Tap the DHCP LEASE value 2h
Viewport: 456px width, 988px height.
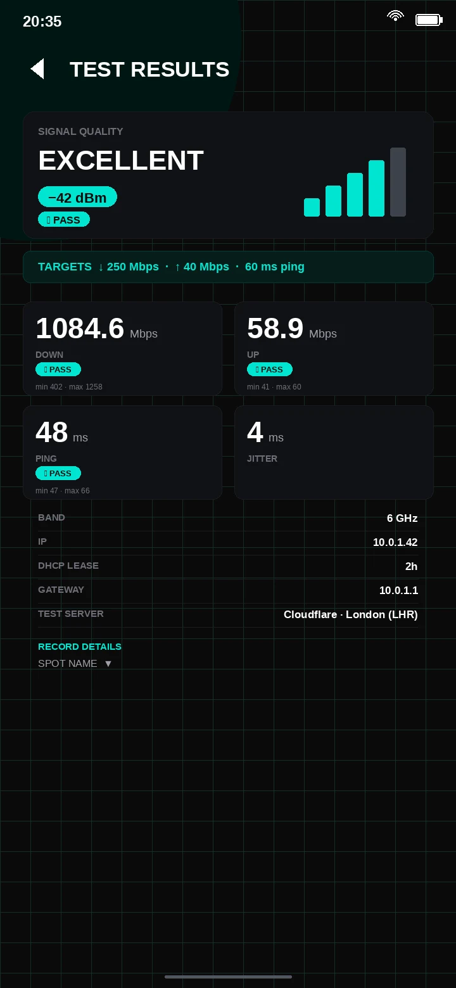tap(412, 566)
